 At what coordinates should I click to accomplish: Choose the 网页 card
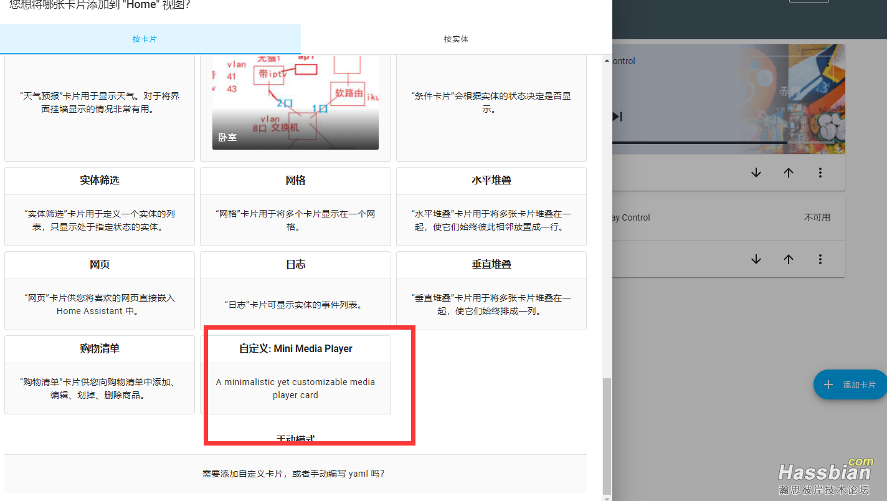[100, 290]
